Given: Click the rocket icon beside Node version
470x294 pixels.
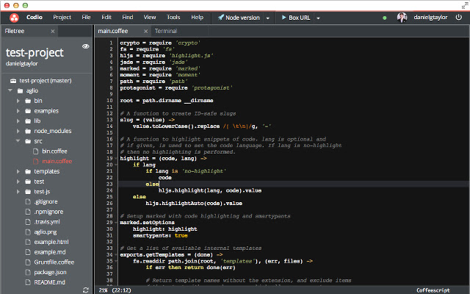Looking at the screenshot, I should tap(221, 18).
